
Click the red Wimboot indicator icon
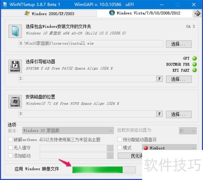tap(146, 148)
